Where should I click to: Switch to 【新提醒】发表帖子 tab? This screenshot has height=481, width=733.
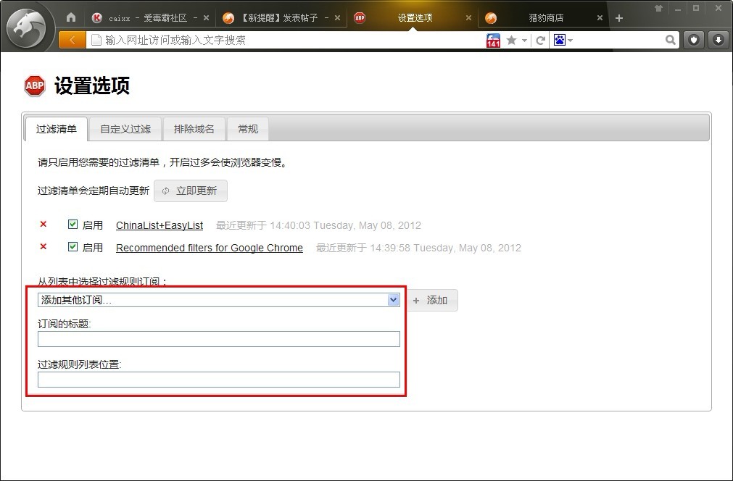click(281, 18)
